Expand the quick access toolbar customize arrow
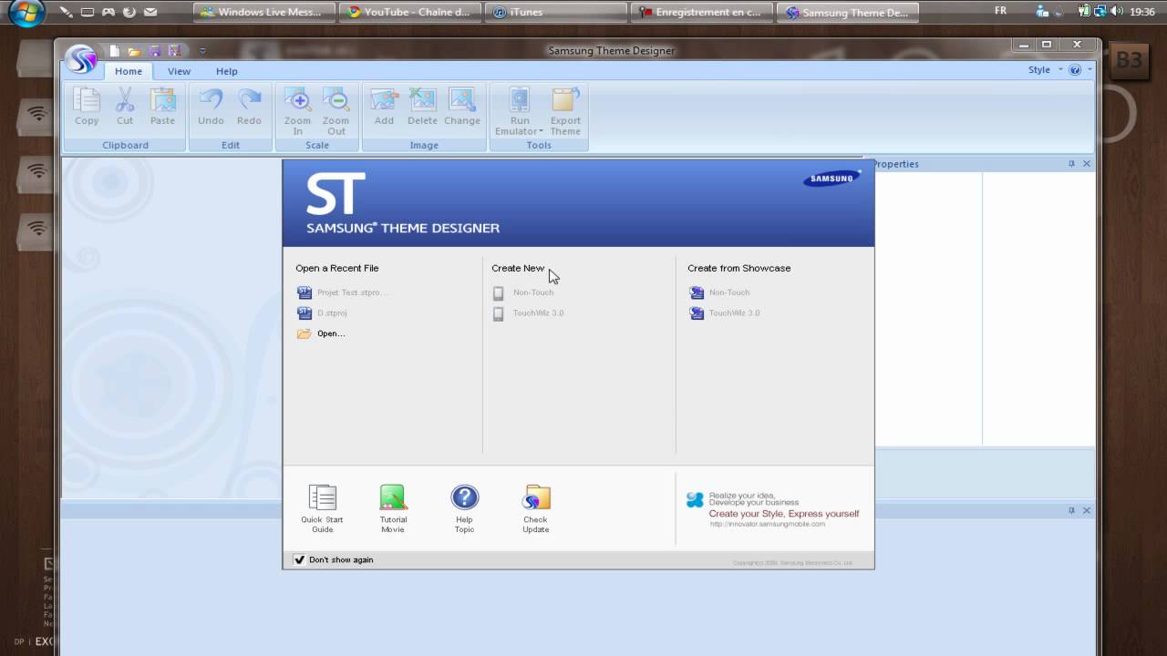 point(202,51)
